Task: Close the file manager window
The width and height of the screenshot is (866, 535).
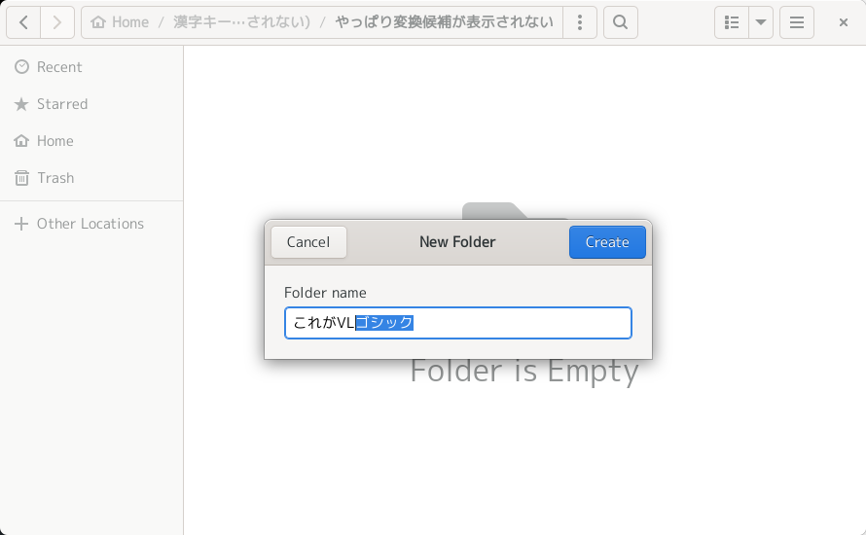Action: [x=844, y=22]
